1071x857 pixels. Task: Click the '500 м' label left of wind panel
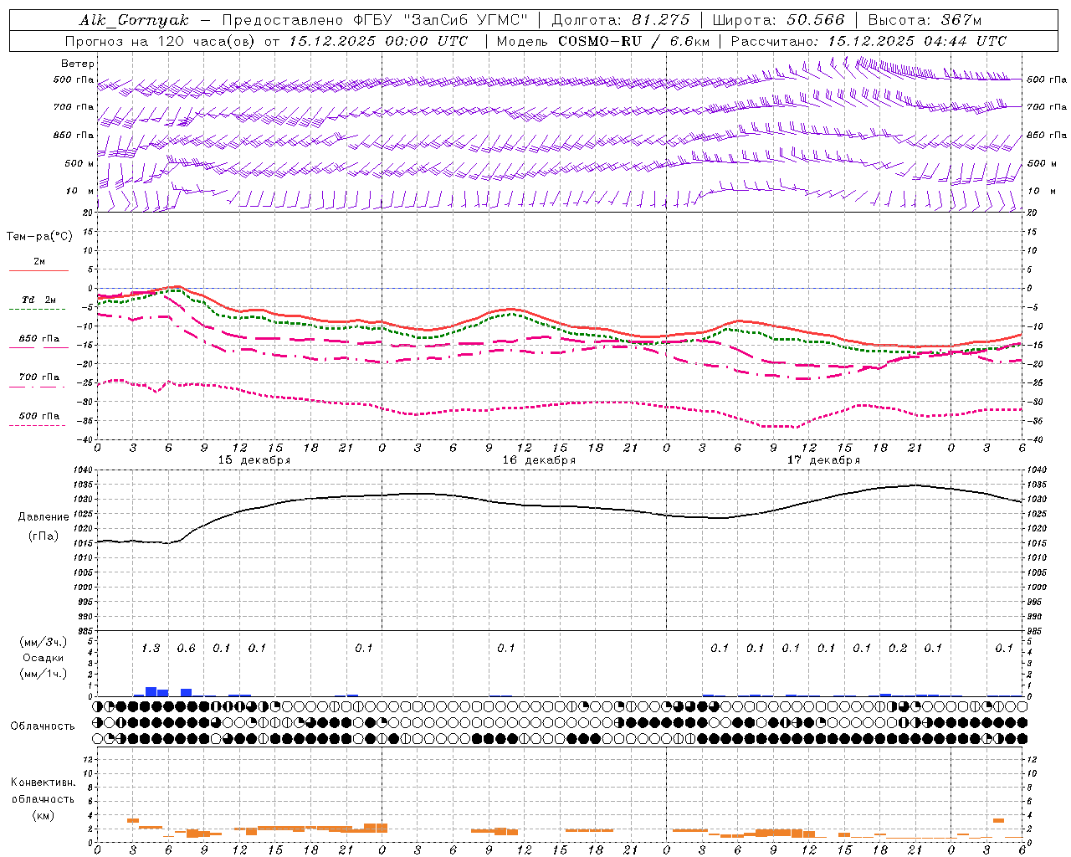[79, 164]
